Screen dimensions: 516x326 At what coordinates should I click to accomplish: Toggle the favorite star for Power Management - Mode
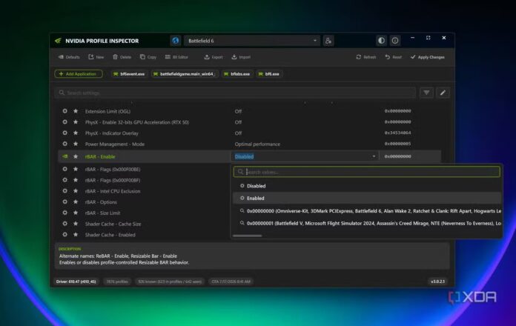(x=76, y=144)
